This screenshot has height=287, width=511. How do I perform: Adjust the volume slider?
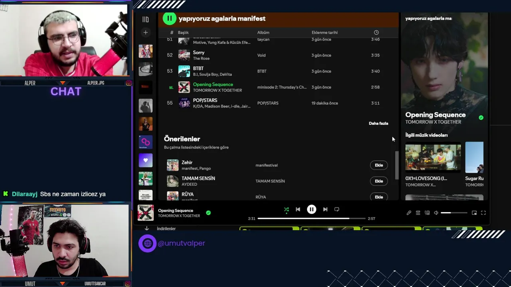(454, 213)
